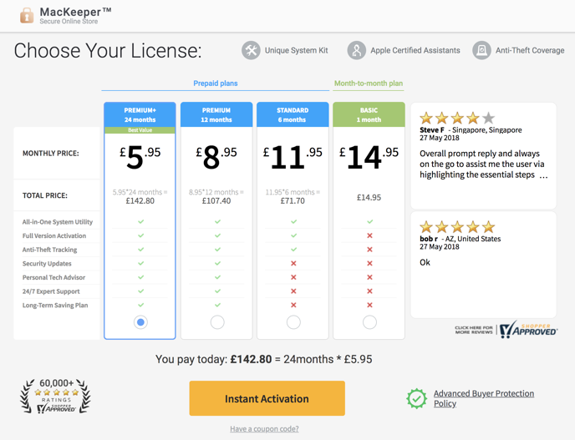The image size is (575, 440).
Task: Click Basic plan Long-Term Saving Plan cross
Action: point(369,306)
